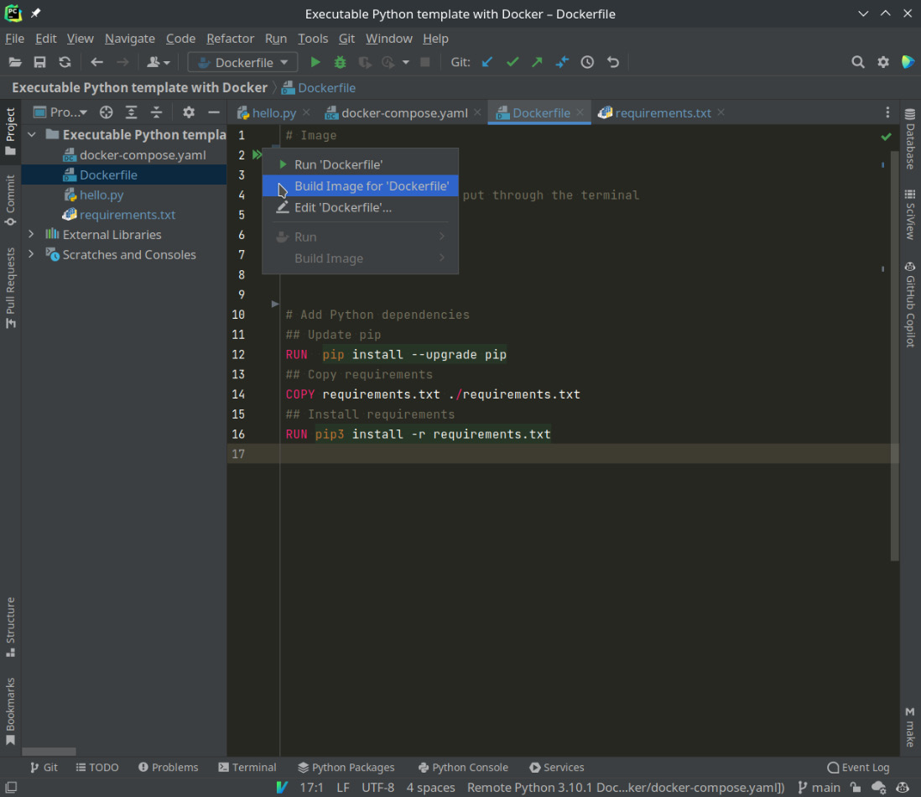The height and width of the screenshot is (797, 921).
Task: Toggle the Structure tool window
Action: (x=11, y=627)
